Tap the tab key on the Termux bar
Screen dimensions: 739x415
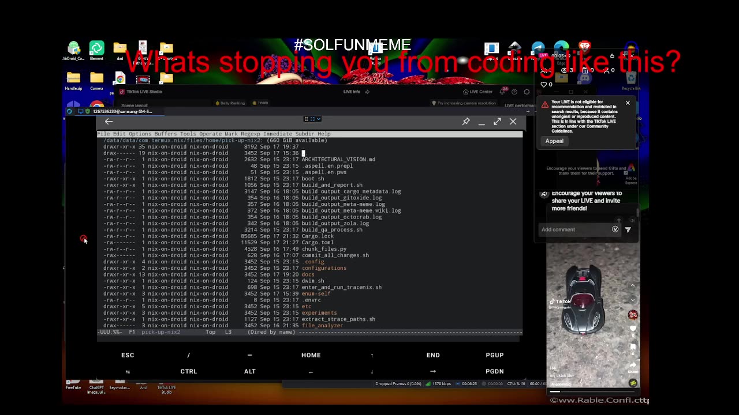tap(128, 371)
